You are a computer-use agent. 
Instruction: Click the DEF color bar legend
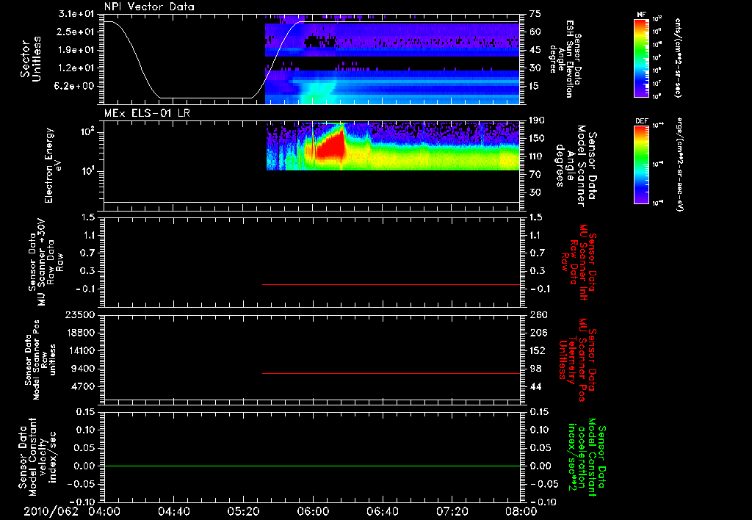[641, 165]
